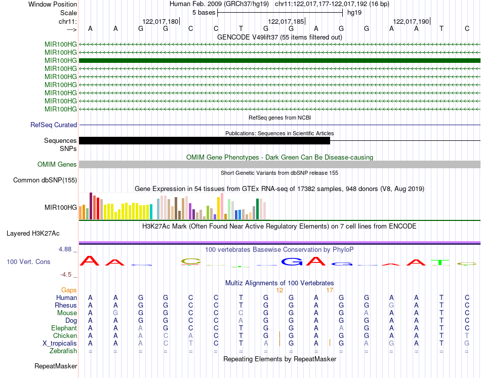
Task: Select the orange Gaps row label
Action: (69, 290)
